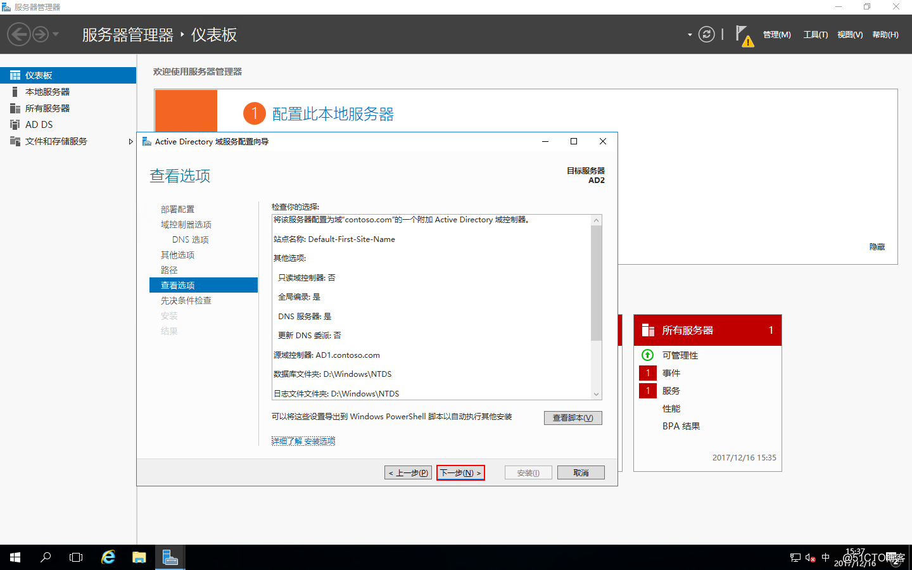This screenshot has width=912, height=570.
Task: Go to 其他选项 wizard step
Action: click(177, 255)
